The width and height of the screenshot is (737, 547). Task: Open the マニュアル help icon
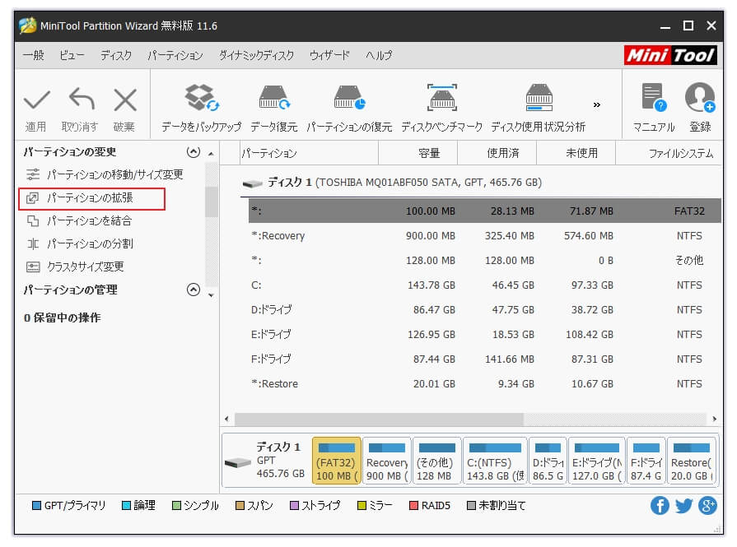(654, 98)
